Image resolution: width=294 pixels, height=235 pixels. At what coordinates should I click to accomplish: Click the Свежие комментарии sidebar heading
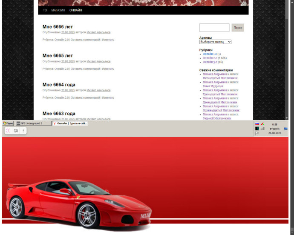tap(216, 70)
